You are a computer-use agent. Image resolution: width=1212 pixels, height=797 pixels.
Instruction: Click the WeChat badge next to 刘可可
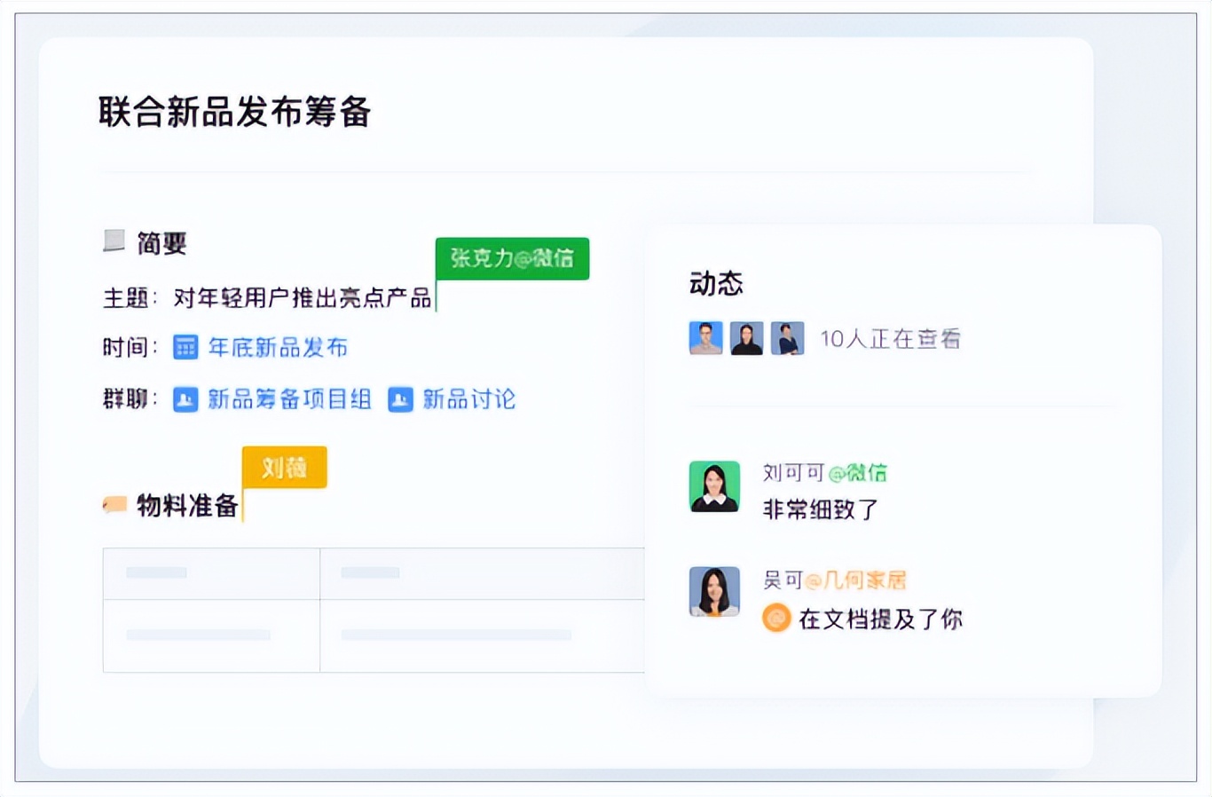pos(854,471)
